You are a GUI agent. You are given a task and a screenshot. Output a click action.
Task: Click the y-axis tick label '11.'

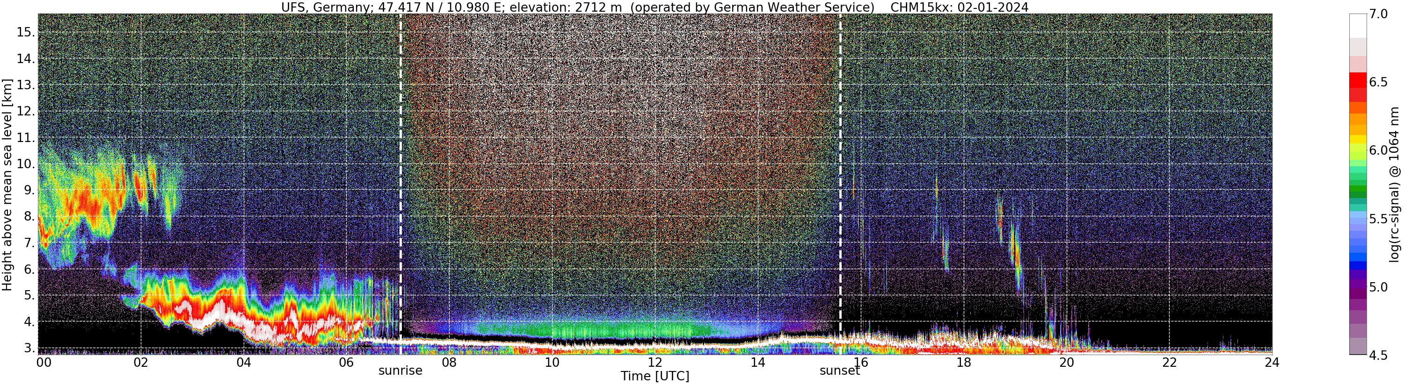point(26,138)
